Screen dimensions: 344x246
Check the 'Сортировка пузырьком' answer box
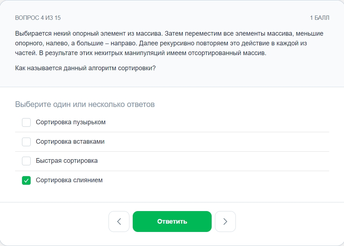[x=26, y=122]
